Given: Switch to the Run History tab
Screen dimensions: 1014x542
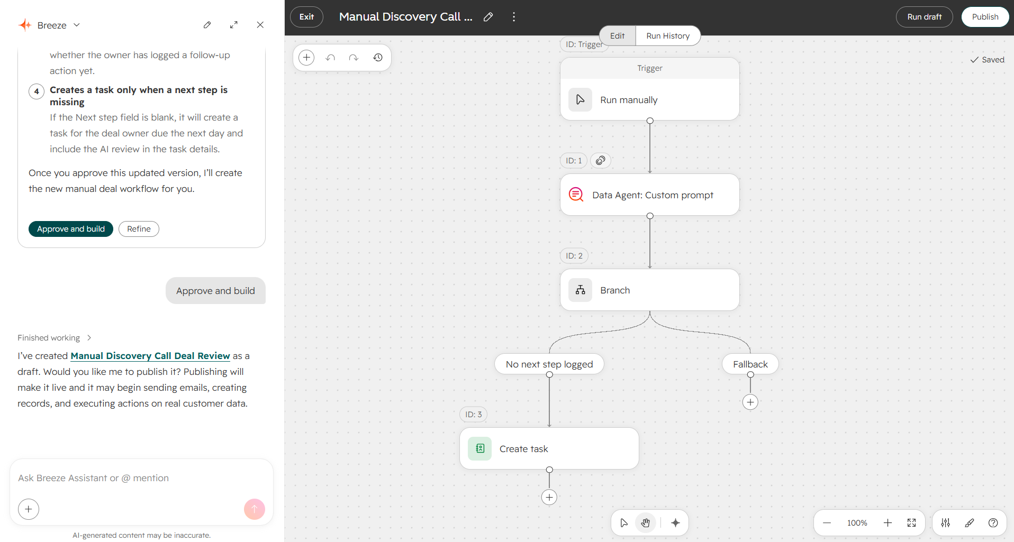Looking at the screenshot, I should pos(668,36).
